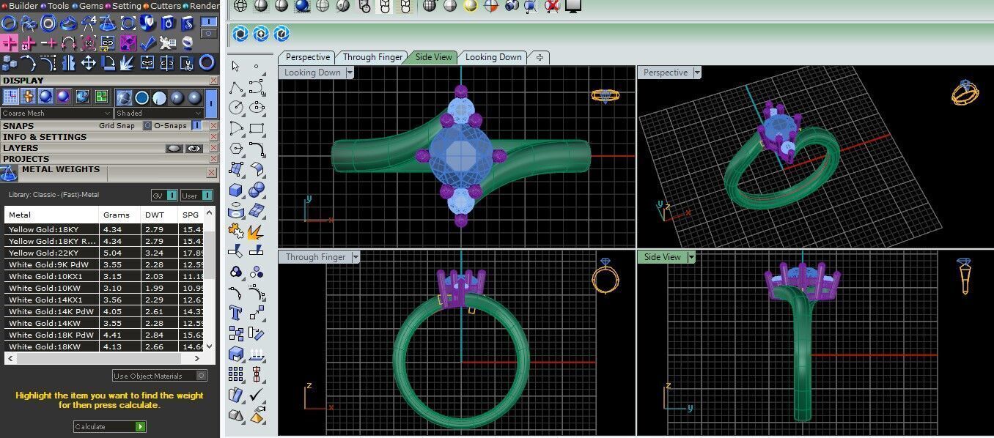This screenshot has height=438, width=994.
Task: Select the pointer arrow tool in Rhino toolbar
Action: click(235, 67)
